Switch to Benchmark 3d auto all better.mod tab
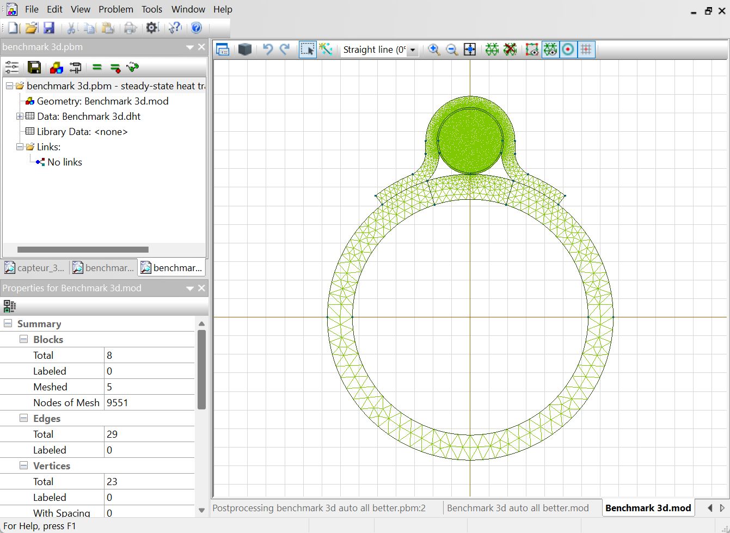The width and height of the screenshot is (730, 533). [x=517, y=508]
